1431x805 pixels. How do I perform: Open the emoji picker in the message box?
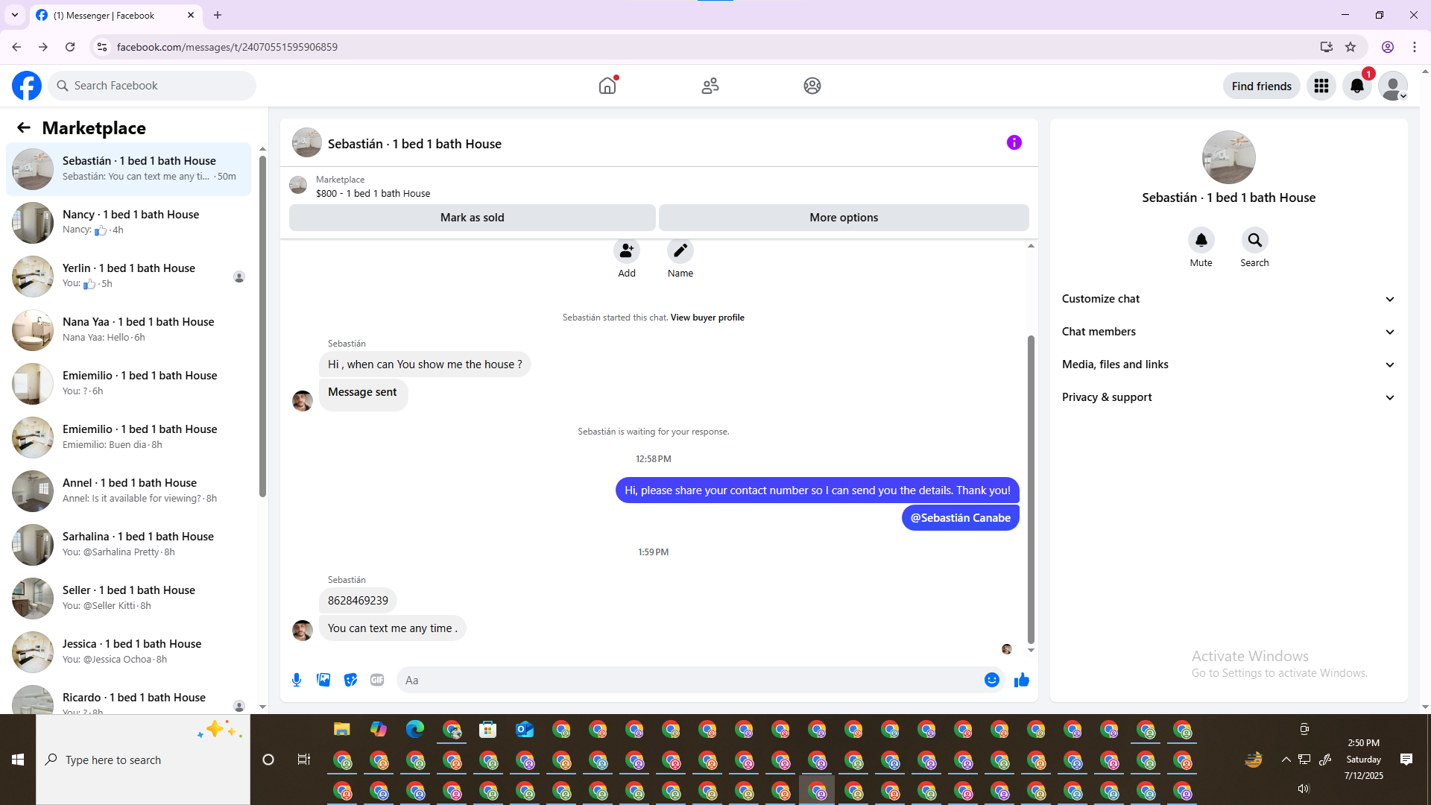point(991,680)
